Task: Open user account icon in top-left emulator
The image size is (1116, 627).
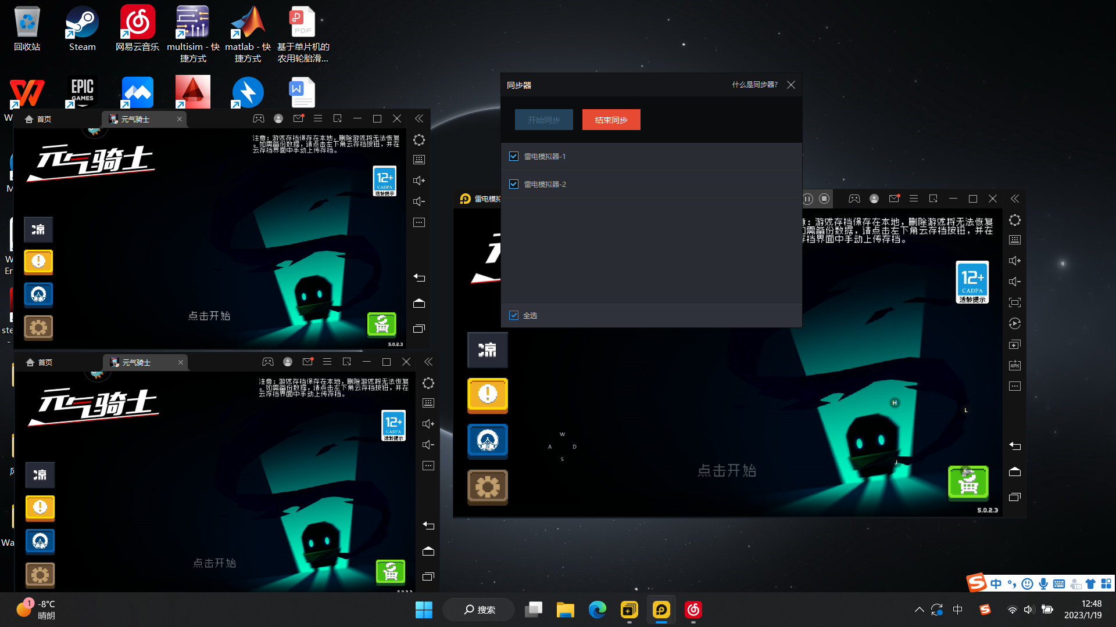Action: tap(278, 118)
